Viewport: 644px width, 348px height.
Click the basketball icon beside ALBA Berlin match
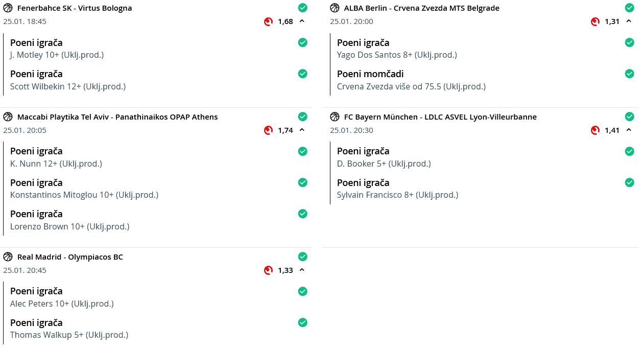tap(335, 8)
